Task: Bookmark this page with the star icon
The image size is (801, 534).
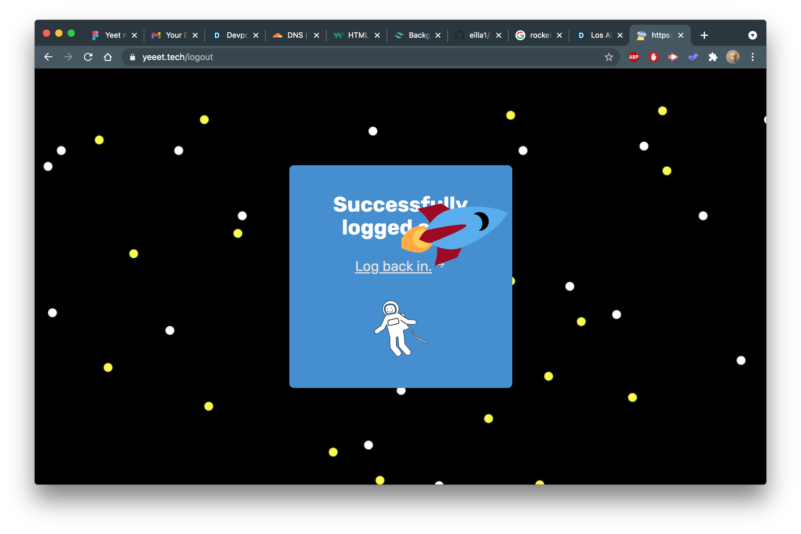Action: point(609,57)
